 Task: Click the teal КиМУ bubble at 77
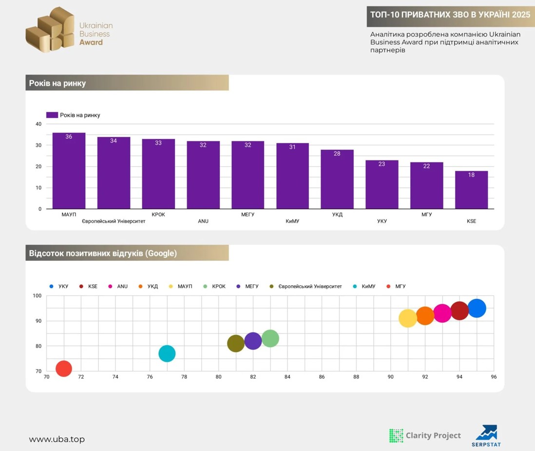click(x=167, y=353)
